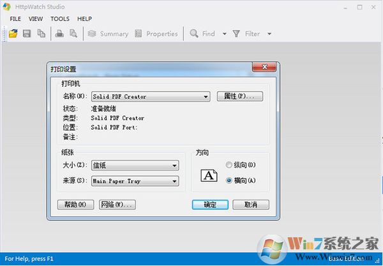Open the HELP menu

[84, 18]
